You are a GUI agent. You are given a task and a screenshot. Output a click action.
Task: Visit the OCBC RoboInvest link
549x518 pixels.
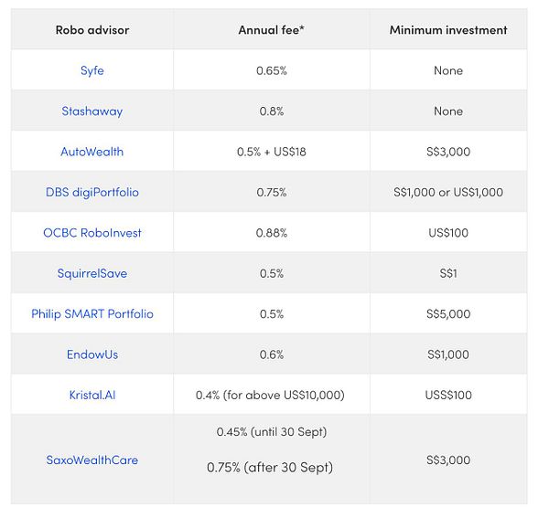pos(92,233)
